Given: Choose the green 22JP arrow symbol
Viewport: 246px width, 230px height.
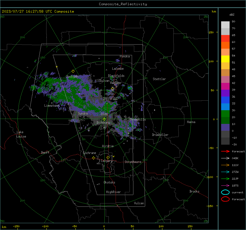Looking at the screenshot, I should click(x=225, y=179).
